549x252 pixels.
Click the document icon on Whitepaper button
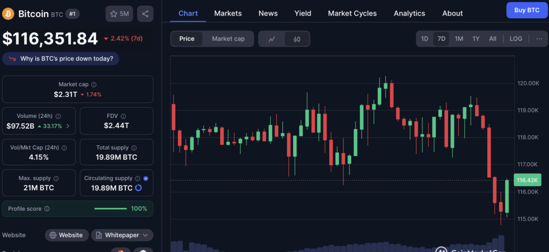coord(99,235)
